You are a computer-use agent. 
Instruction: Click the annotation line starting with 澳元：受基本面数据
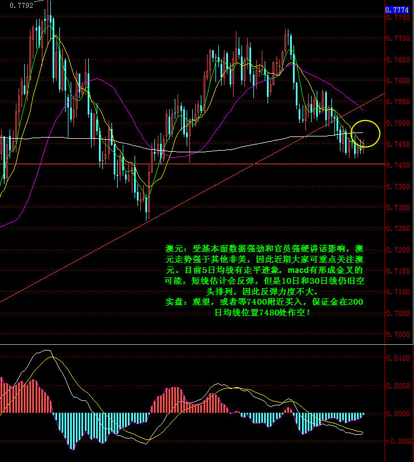264,249
